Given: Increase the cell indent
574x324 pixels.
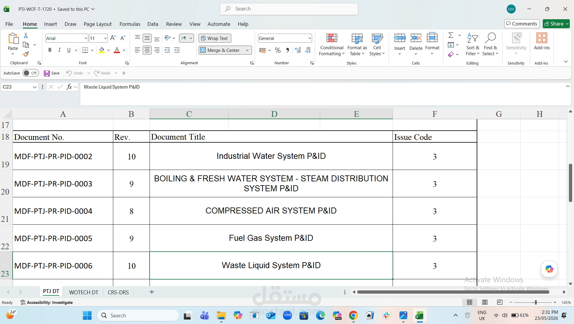Looking at the screenshot, I should pyautogui.click(x=177, y=50).
